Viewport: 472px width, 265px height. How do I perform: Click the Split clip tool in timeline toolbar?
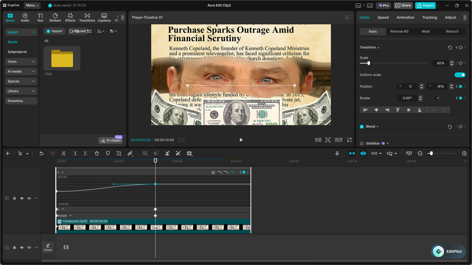[x=63, y=153]
